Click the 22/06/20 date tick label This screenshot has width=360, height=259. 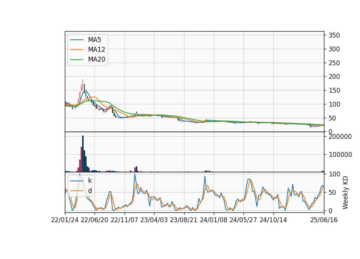[94, 220]
